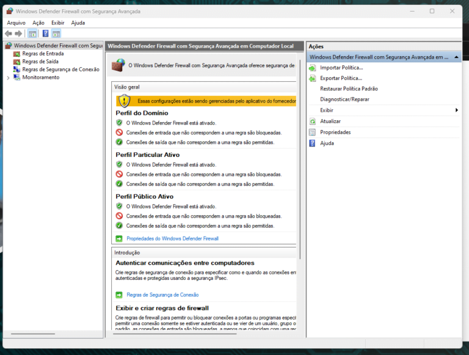The height and width of the screenshot is (355, 469).
Task: Click Restaurar Política Padrão action
Action: click(x=349, y=89)
